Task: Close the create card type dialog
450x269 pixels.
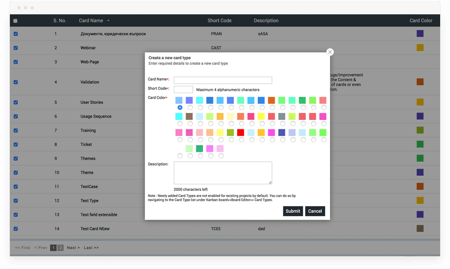Action: pyautogui.click(x=330, y=52)
